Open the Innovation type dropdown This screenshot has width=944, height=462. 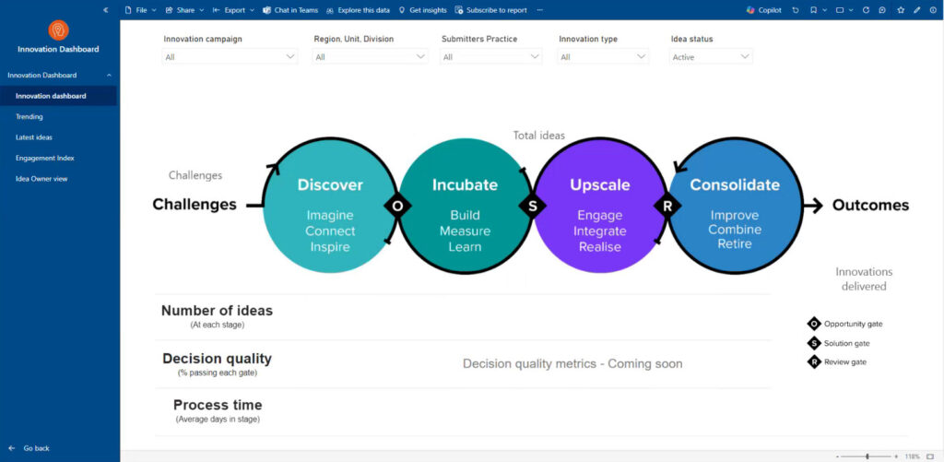pyautogui.click(x=603, y=57)
